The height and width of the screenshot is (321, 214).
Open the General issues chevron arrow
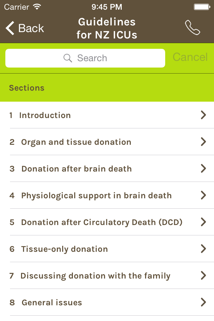tap(203, 302)
